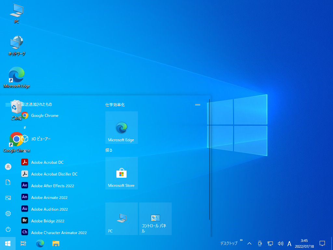The height and width of the screenshot is (250, 333).
Task: Click the 最近追加されたもの heading
Action: 36,104
